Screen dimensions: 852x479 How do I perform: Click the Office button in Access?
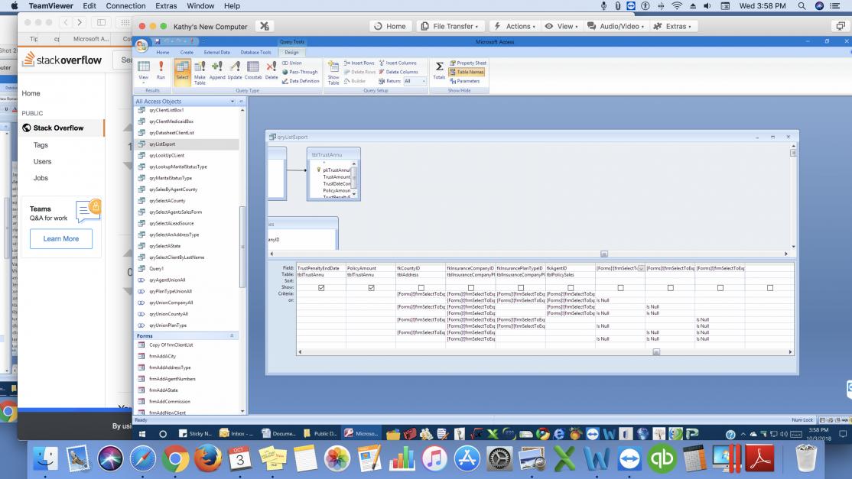click(x=141, y=46)
